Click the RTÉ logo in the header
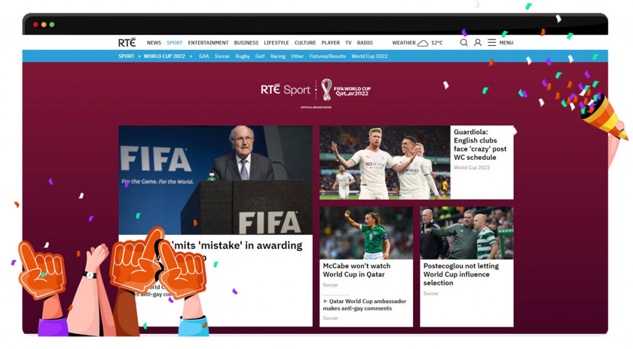The width and height of the screenshot is (633, 349). pyautogui.click(x=127, y=43)
